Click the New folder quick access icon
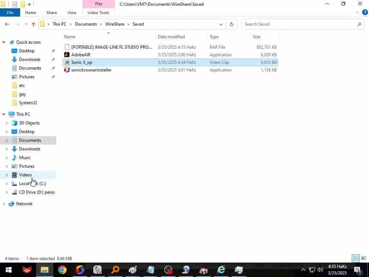 [x=23, y=4]
